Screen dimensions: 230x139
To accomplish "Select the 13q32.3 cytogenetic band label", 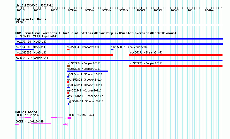I will pos(21,22).
